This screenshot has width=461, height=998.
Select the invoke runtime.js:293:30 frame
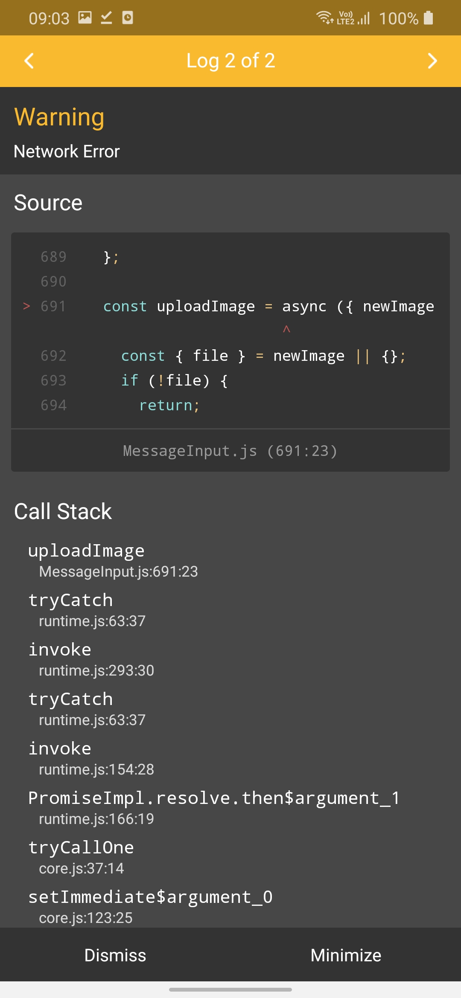click(230, 659)
